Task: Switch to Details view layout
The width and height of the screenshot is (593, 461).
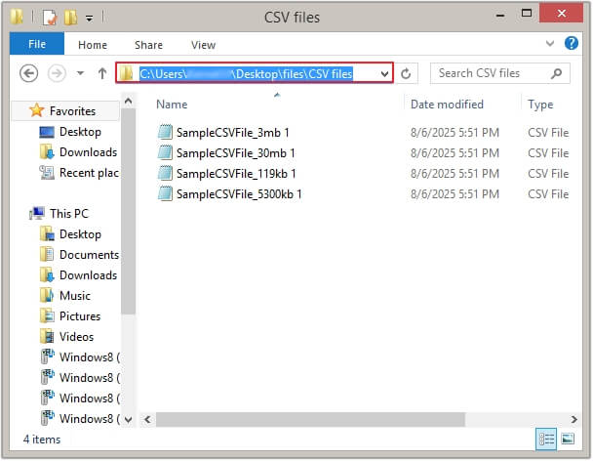Action: tap(546, 440)
